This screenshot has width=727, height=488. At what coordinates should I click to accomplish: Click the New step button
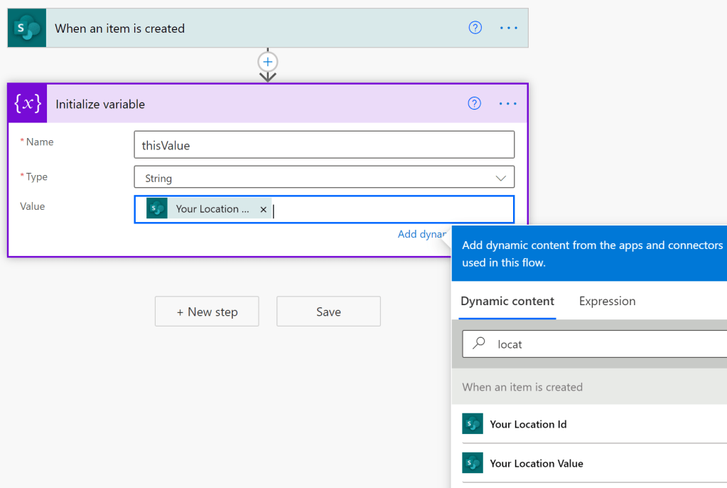point(207,312)
